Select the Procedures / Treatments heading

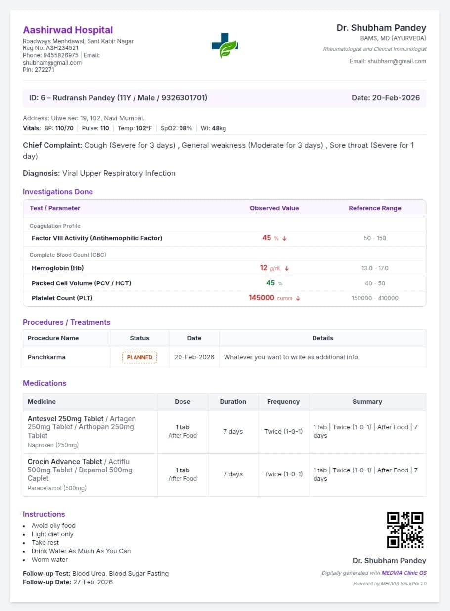67,322
